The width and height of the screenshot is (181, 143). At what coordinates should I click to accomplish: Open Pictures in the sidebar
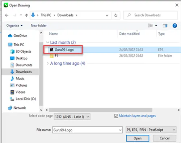[18, 85]
